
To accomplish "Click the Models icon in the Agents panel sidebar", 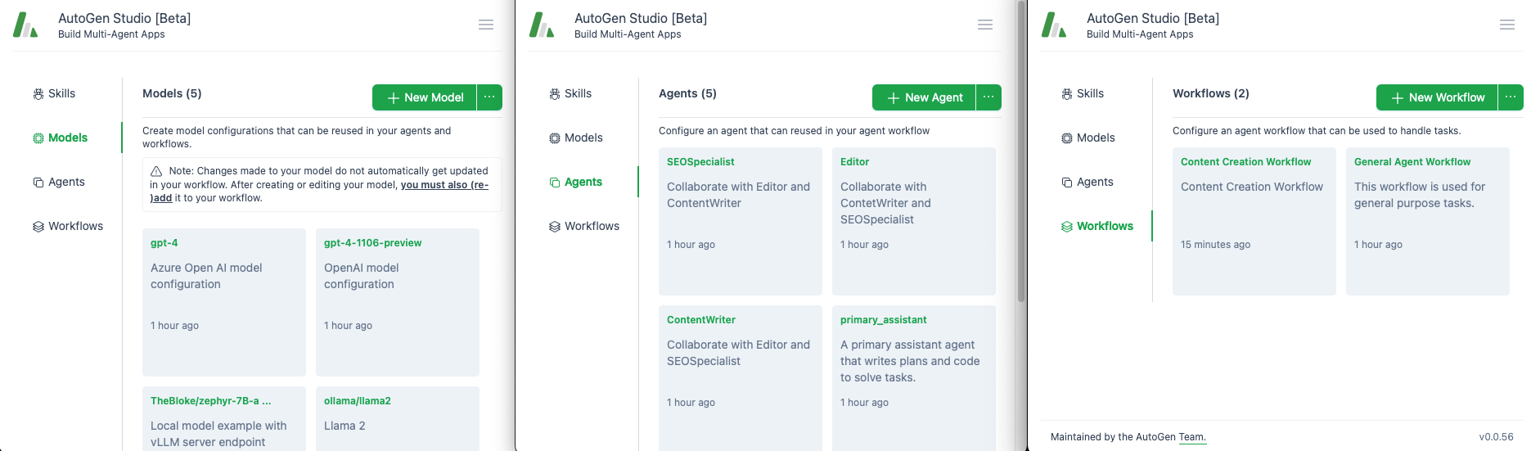I will coord(555,138).
